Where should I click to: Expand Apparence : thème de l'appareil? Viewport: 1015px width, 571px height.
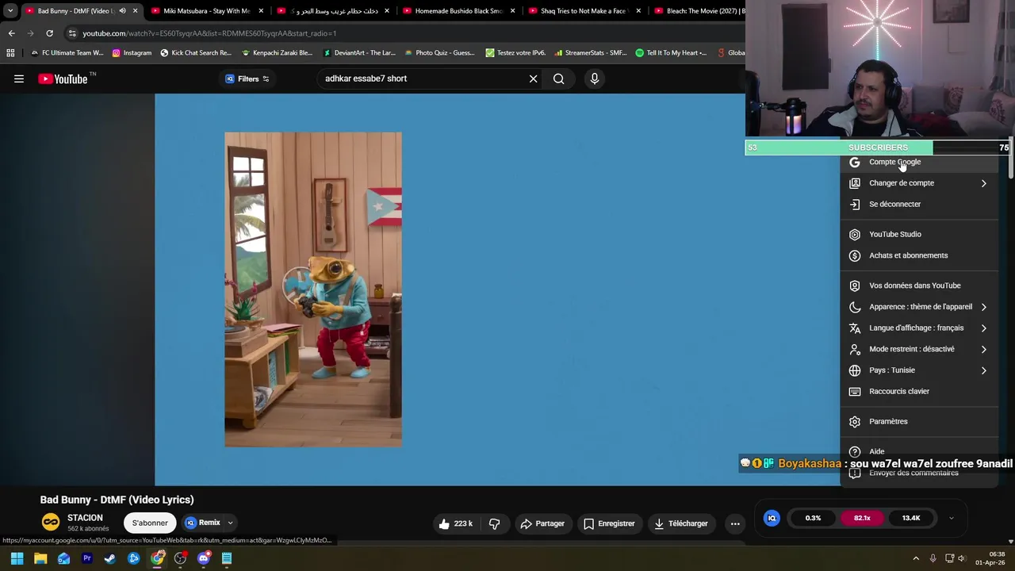(x=919, y=307)
